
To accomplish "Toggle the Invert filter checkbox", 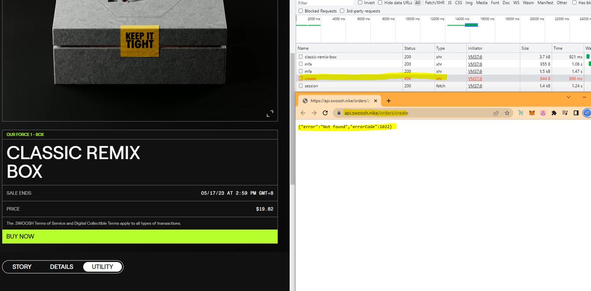I will [359, 3].
